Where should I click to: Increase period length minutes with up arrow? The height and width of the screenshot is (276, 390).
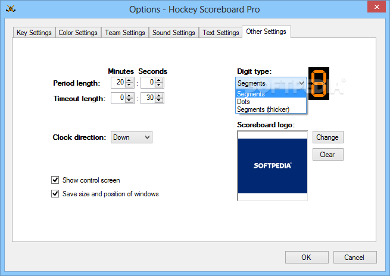[x=129, y=80]
